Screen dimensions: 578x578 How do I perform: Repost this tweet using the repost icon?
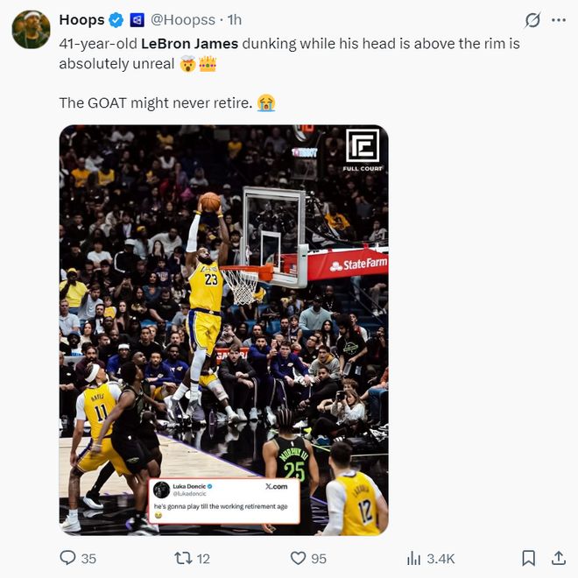click(x=183, y=558)
